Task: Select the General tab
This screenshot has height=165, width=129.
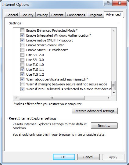Action: point(12,15)
